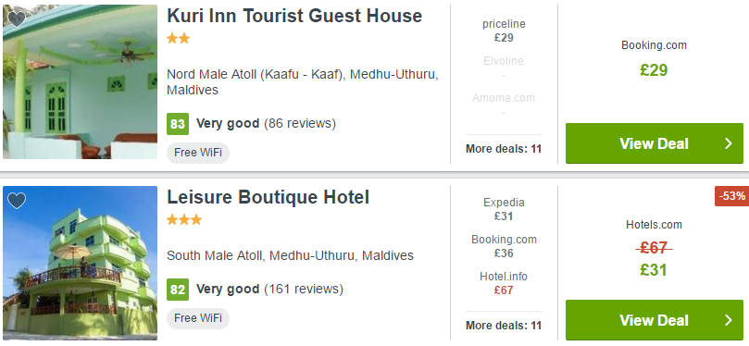Screen dimensions: 749x346
Task: Open Kuri Inn Tourist Guest House title
Action: (294, 16)
